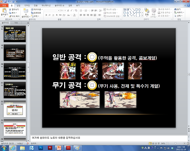Open the font name combo box dropdown

point(59,11)
